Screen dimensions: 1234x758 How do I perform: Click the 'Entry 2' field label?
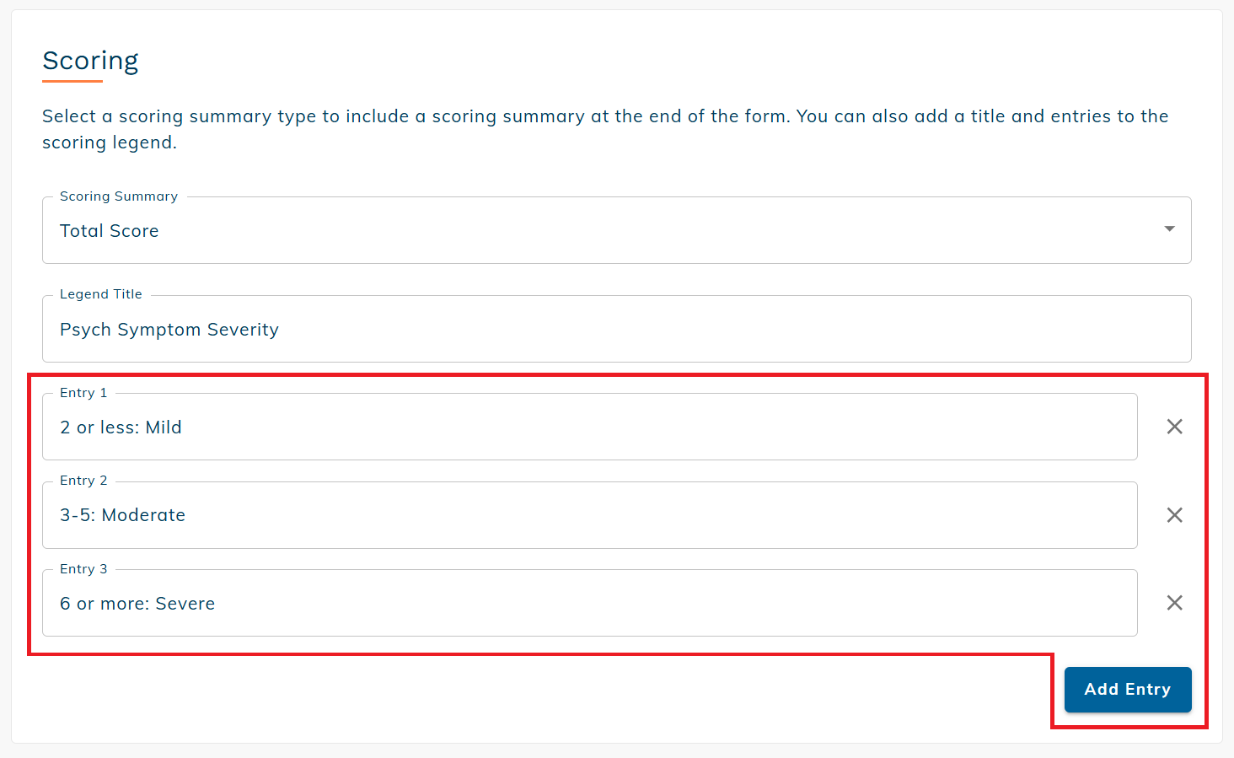(x=83, y=481)
